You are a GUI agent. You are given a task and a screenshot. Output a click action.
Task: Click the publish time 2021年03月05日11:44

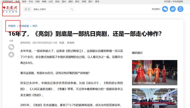coord(45,43)
